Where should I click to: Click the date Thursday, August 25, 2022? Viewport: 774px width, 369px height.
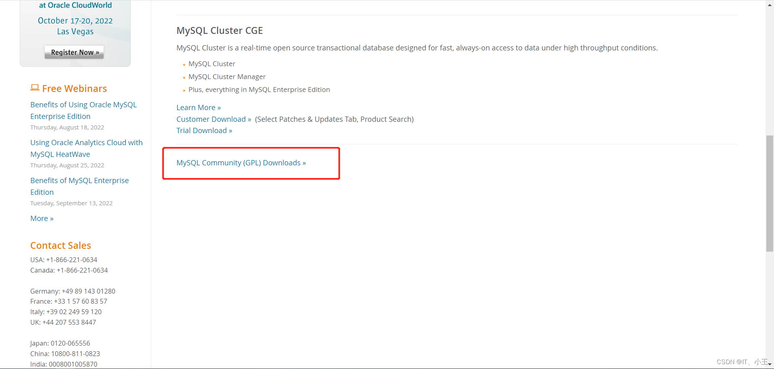coord(67,165)
